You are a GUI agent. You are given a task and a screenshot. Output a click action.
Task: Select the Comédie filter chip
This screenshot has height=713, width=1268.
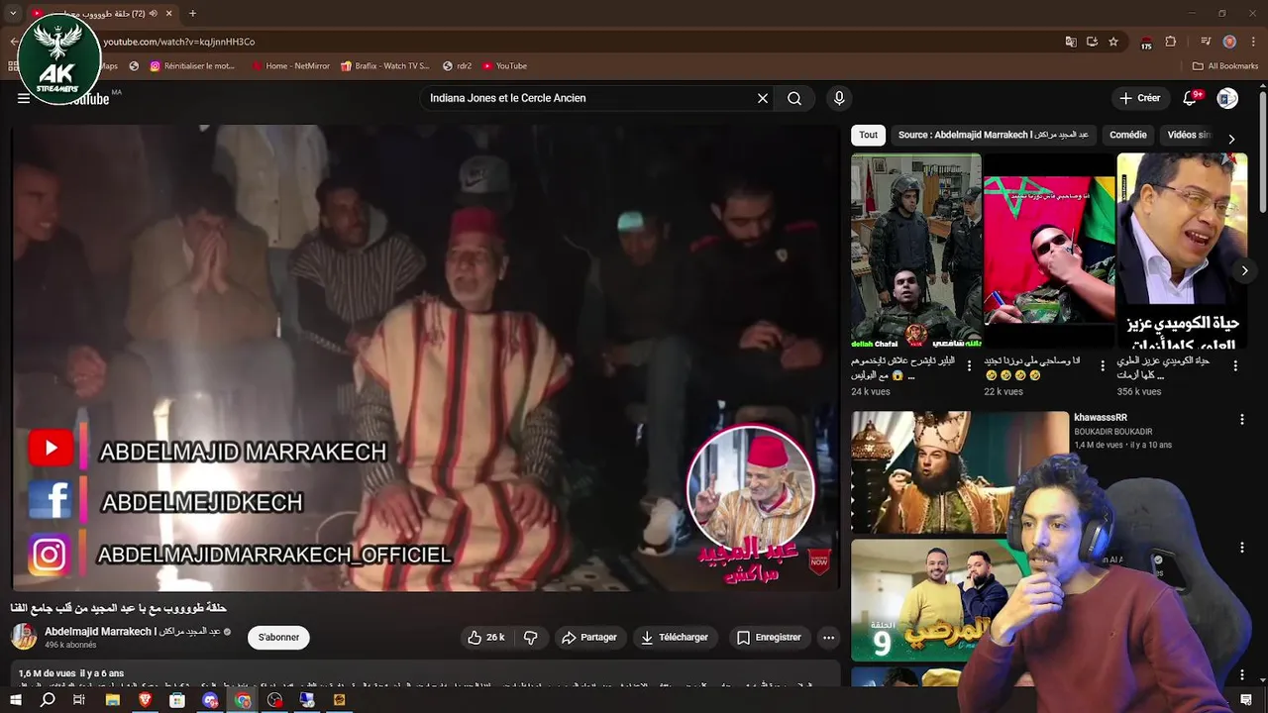pos(1128,135)
